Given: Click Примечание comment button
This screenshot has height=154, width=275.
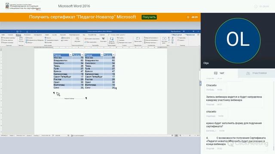Looking at the screenshot, I should (138, 39).
